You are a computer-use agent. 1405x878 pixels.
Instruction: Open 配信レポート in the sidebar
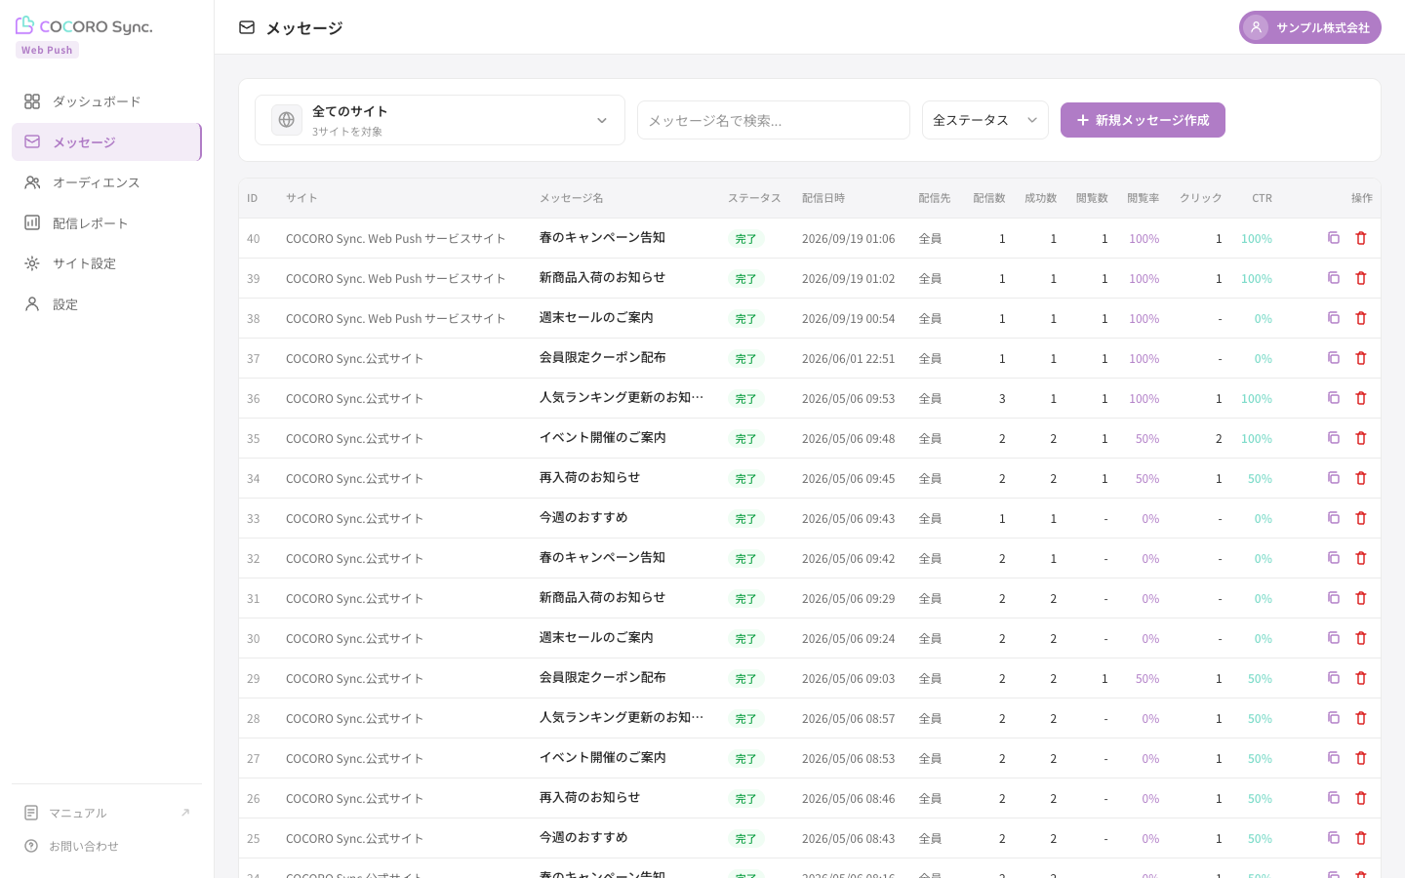pyautogui.click(x=106, y=223)
